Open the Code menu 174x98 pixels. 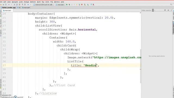[x=21, y=2]
